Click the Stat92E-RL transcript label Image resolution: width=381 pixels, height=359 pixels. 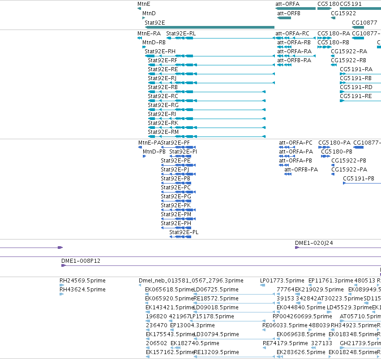click(181, 34)
